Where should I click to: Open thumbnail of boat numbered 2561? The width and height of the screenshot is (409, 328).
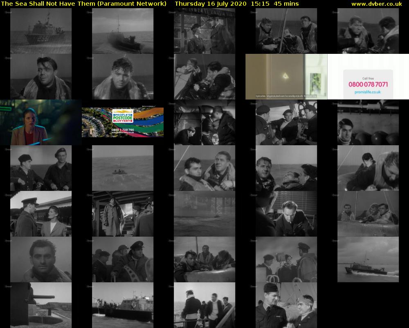pos(41,31)
